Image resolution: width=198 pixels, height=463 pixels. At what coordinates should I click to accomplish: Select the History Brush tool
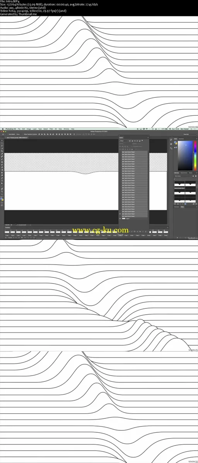(2, 164)
